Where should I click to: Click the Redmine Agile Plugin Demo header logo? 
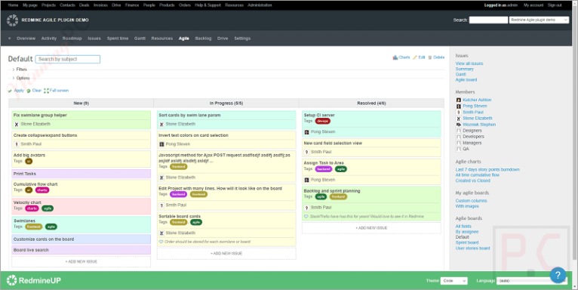tap(12, 20)
